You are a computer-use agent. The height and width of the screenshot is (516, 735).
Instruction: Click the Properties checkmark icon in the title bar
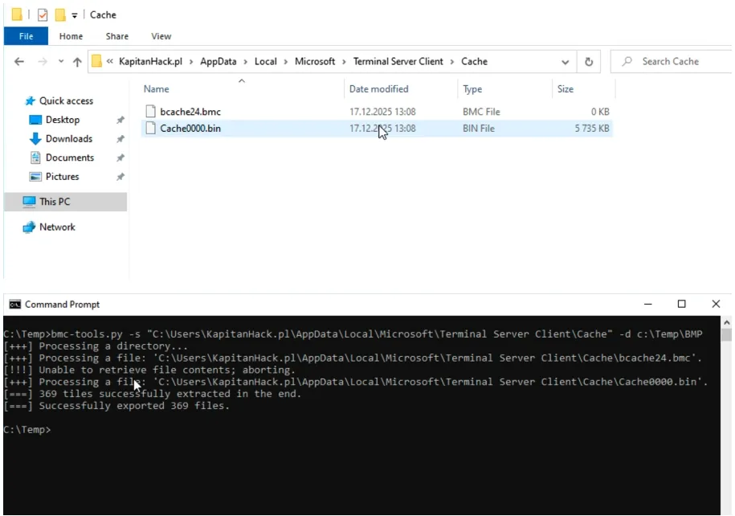point(43,14)
